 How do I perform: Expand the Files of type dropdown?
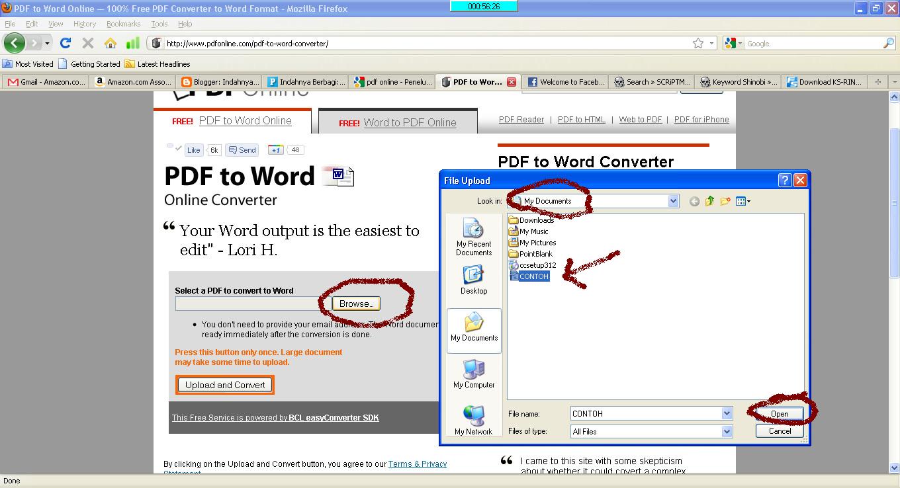pos(727,431)
